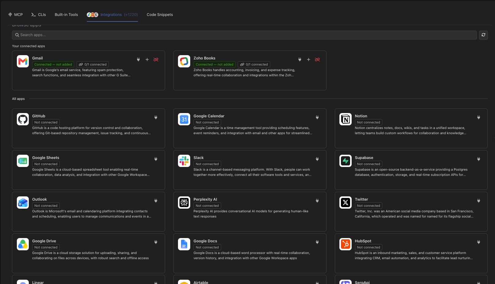Click the Google Docs logo
This screenshot has width=495, height=284.
point(184,244)
